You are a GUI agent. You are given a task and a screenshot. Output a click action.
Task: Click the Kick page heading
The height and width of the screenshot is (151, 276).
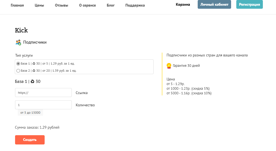point(21,30)
